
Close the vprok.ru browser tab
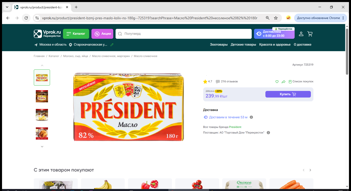click(67, 7)
